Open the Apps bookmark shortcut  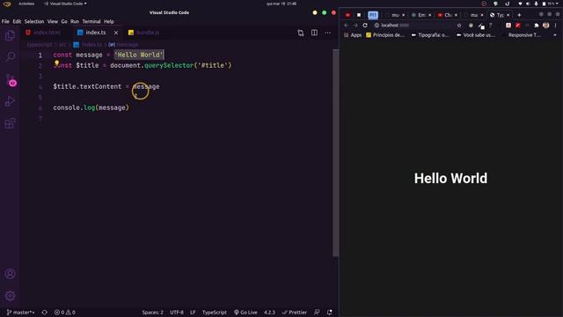(x=353, y=35)
